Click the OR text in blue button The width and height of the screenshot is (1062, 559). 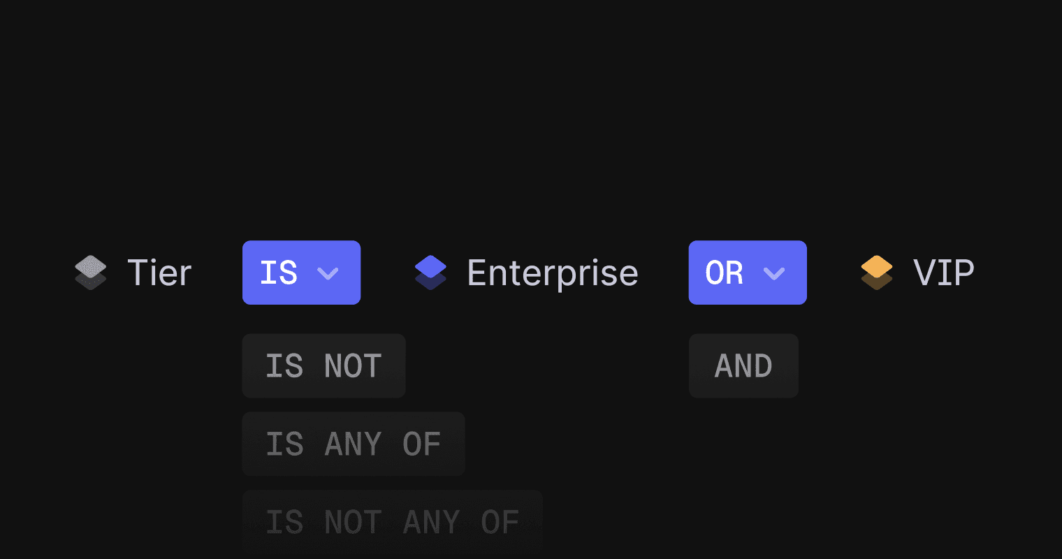tap(725, 273)
